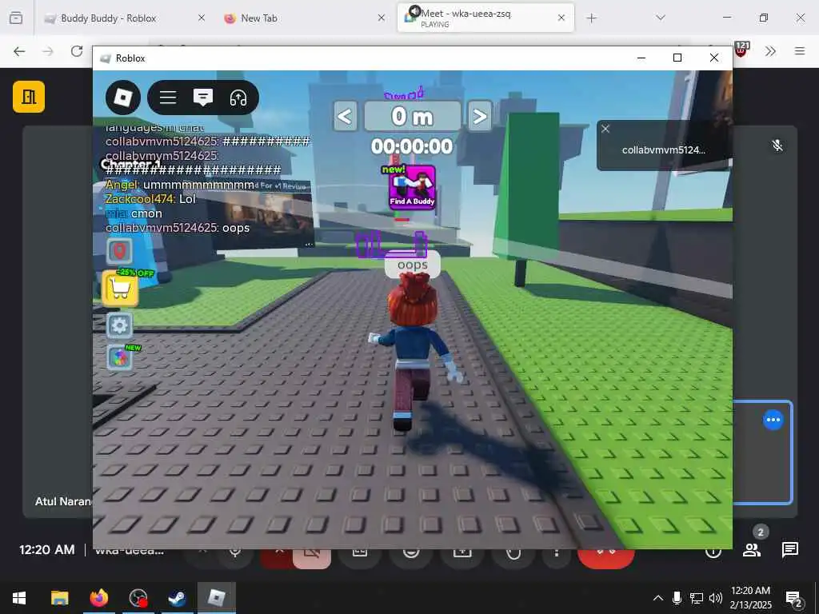Click the muted microphone icon in Meet tile
The image size is (819, 614).
pos(777,146)
